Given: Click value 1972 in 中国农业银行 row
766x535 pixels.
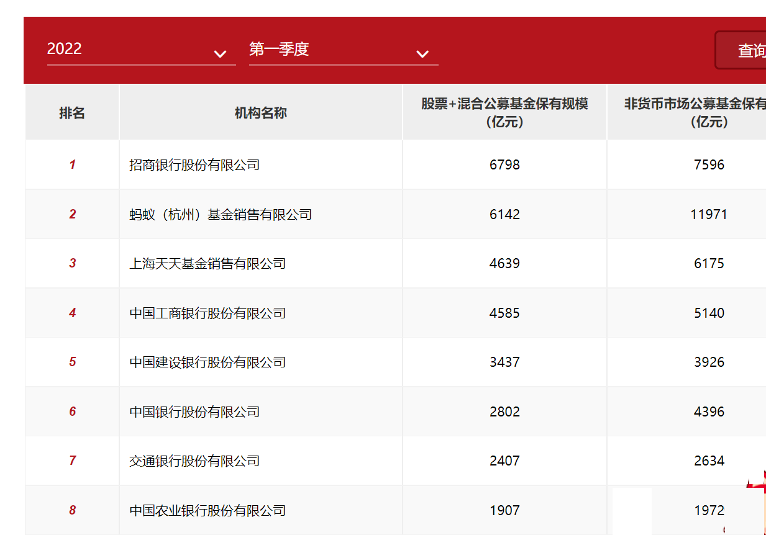Looking at the screenshot, I should tap(709, 511).
